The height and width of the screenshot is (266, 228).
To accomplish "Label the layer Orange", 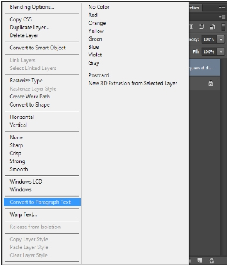I will [x=97, y=23].
